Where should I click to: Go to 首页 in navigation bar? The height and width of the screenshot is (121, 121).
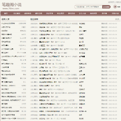6,13
